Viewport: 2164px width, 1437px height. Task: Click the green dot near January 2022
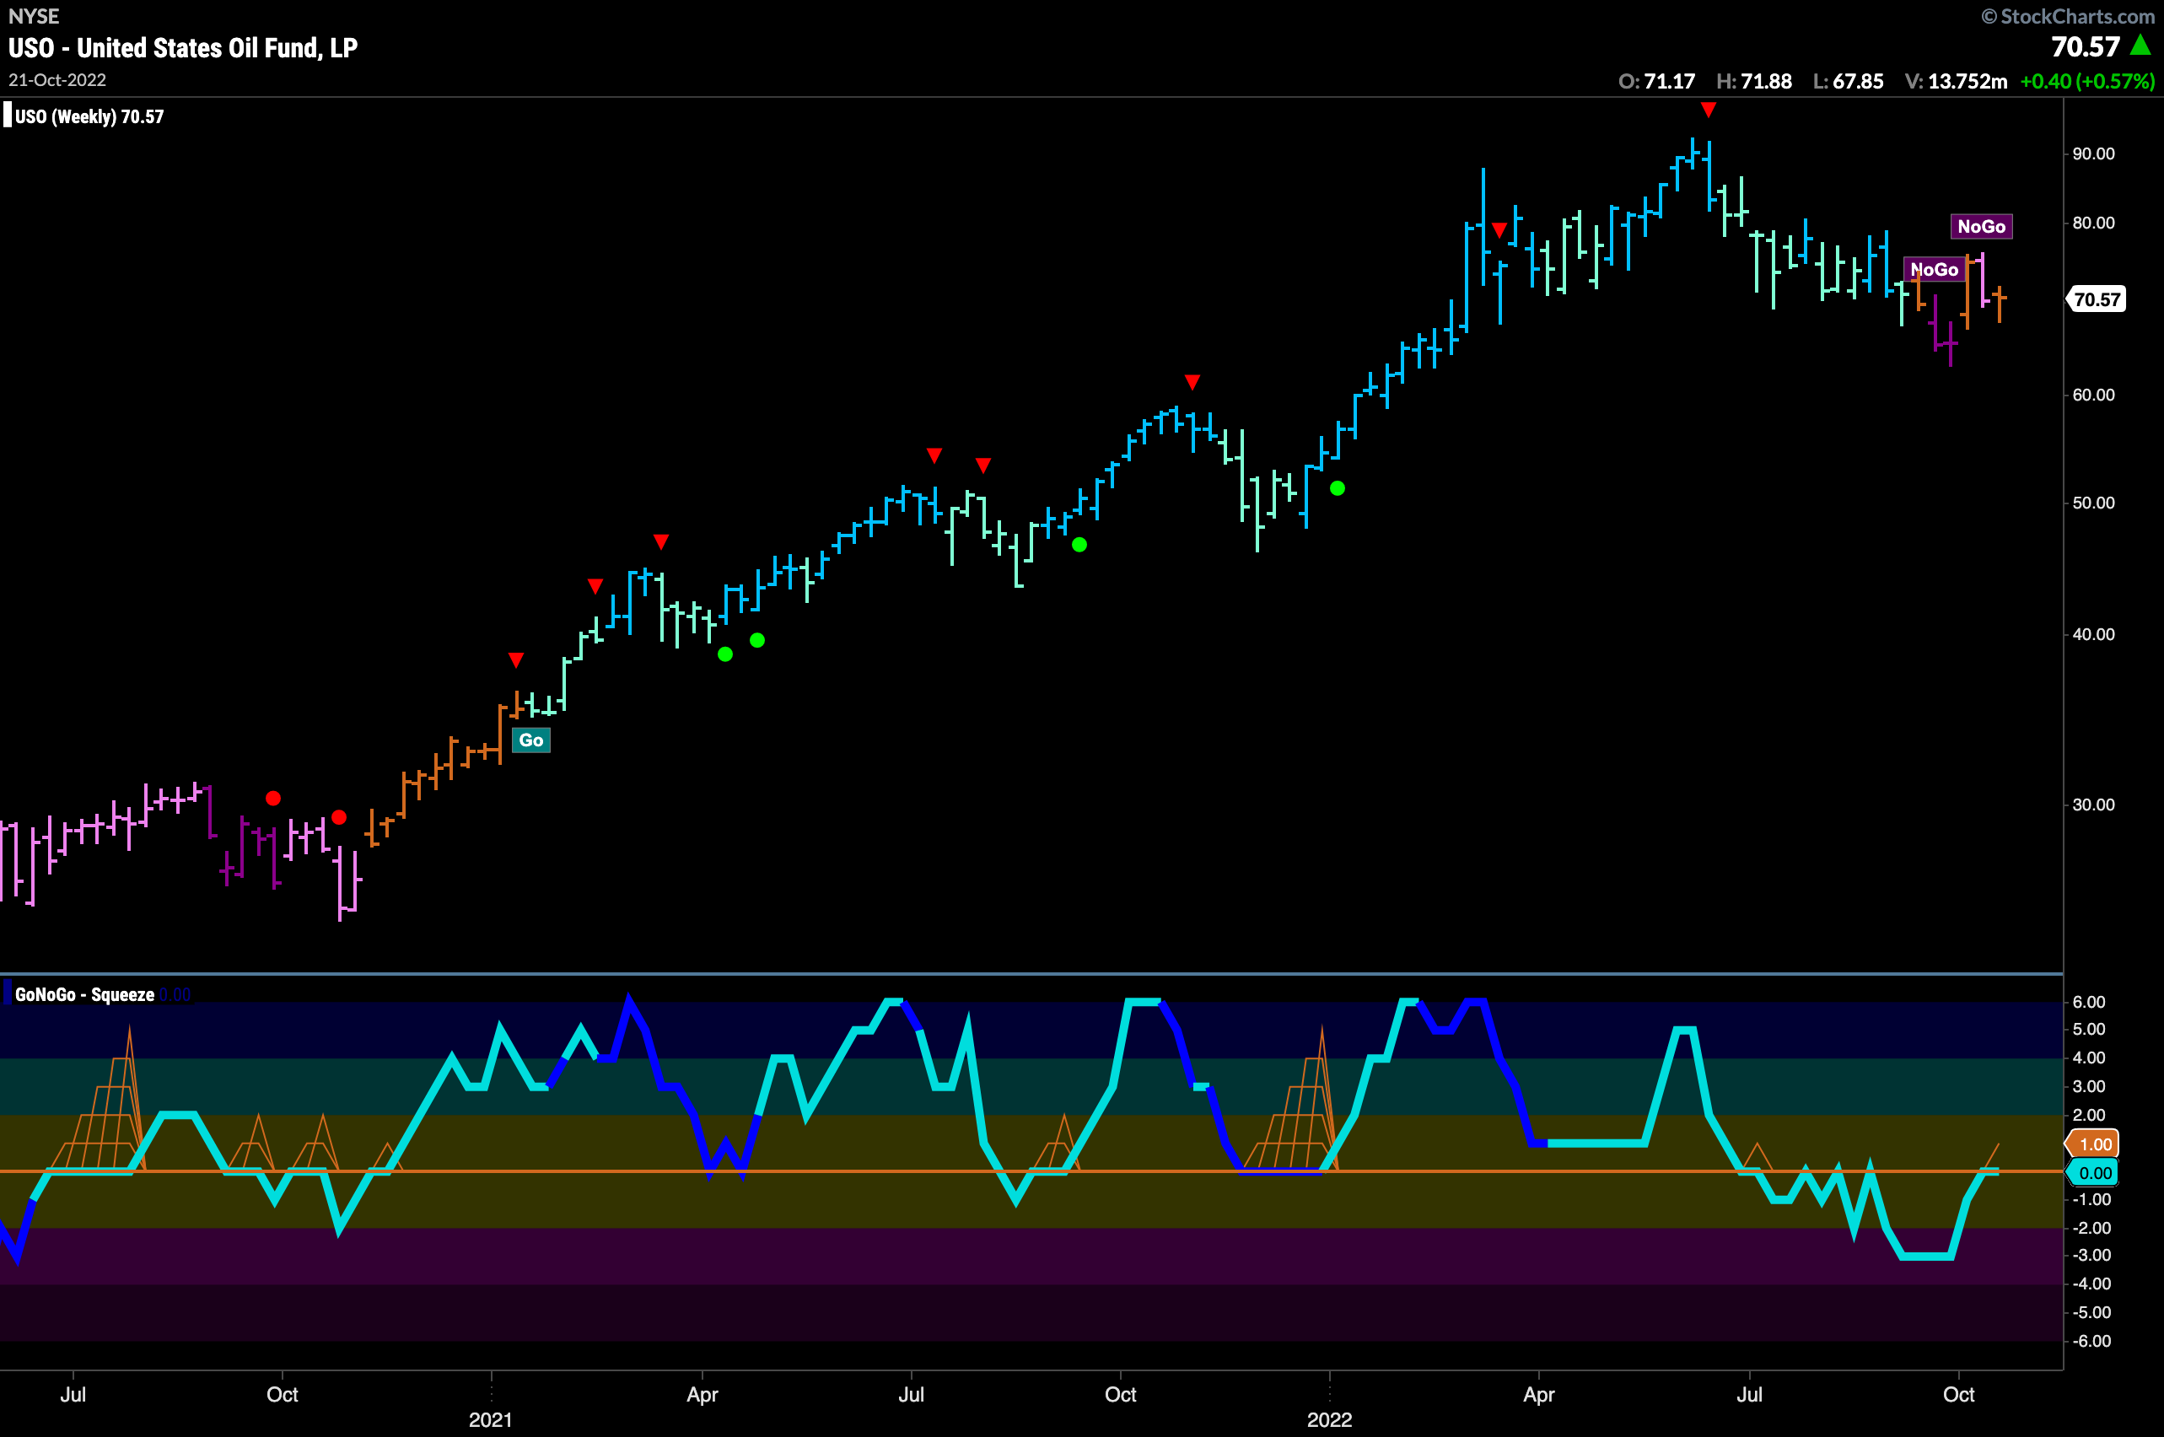point(1338,488)
